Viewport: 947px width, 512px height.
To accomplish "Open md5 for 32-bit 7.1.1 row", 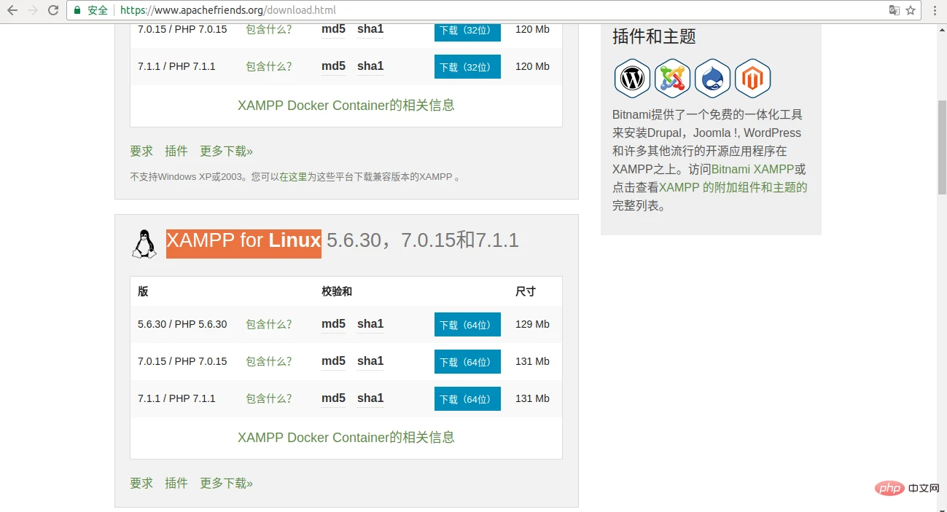I will (x=333, y=66).
